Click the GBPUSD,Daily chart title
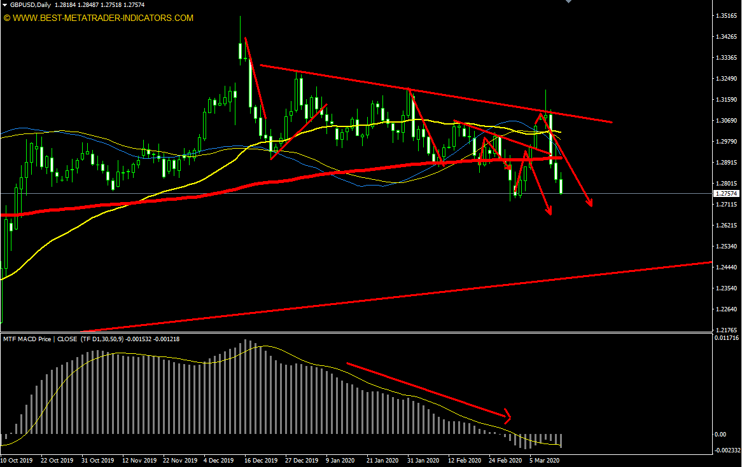This screenshot has width=742, height=467. point(31,5)
